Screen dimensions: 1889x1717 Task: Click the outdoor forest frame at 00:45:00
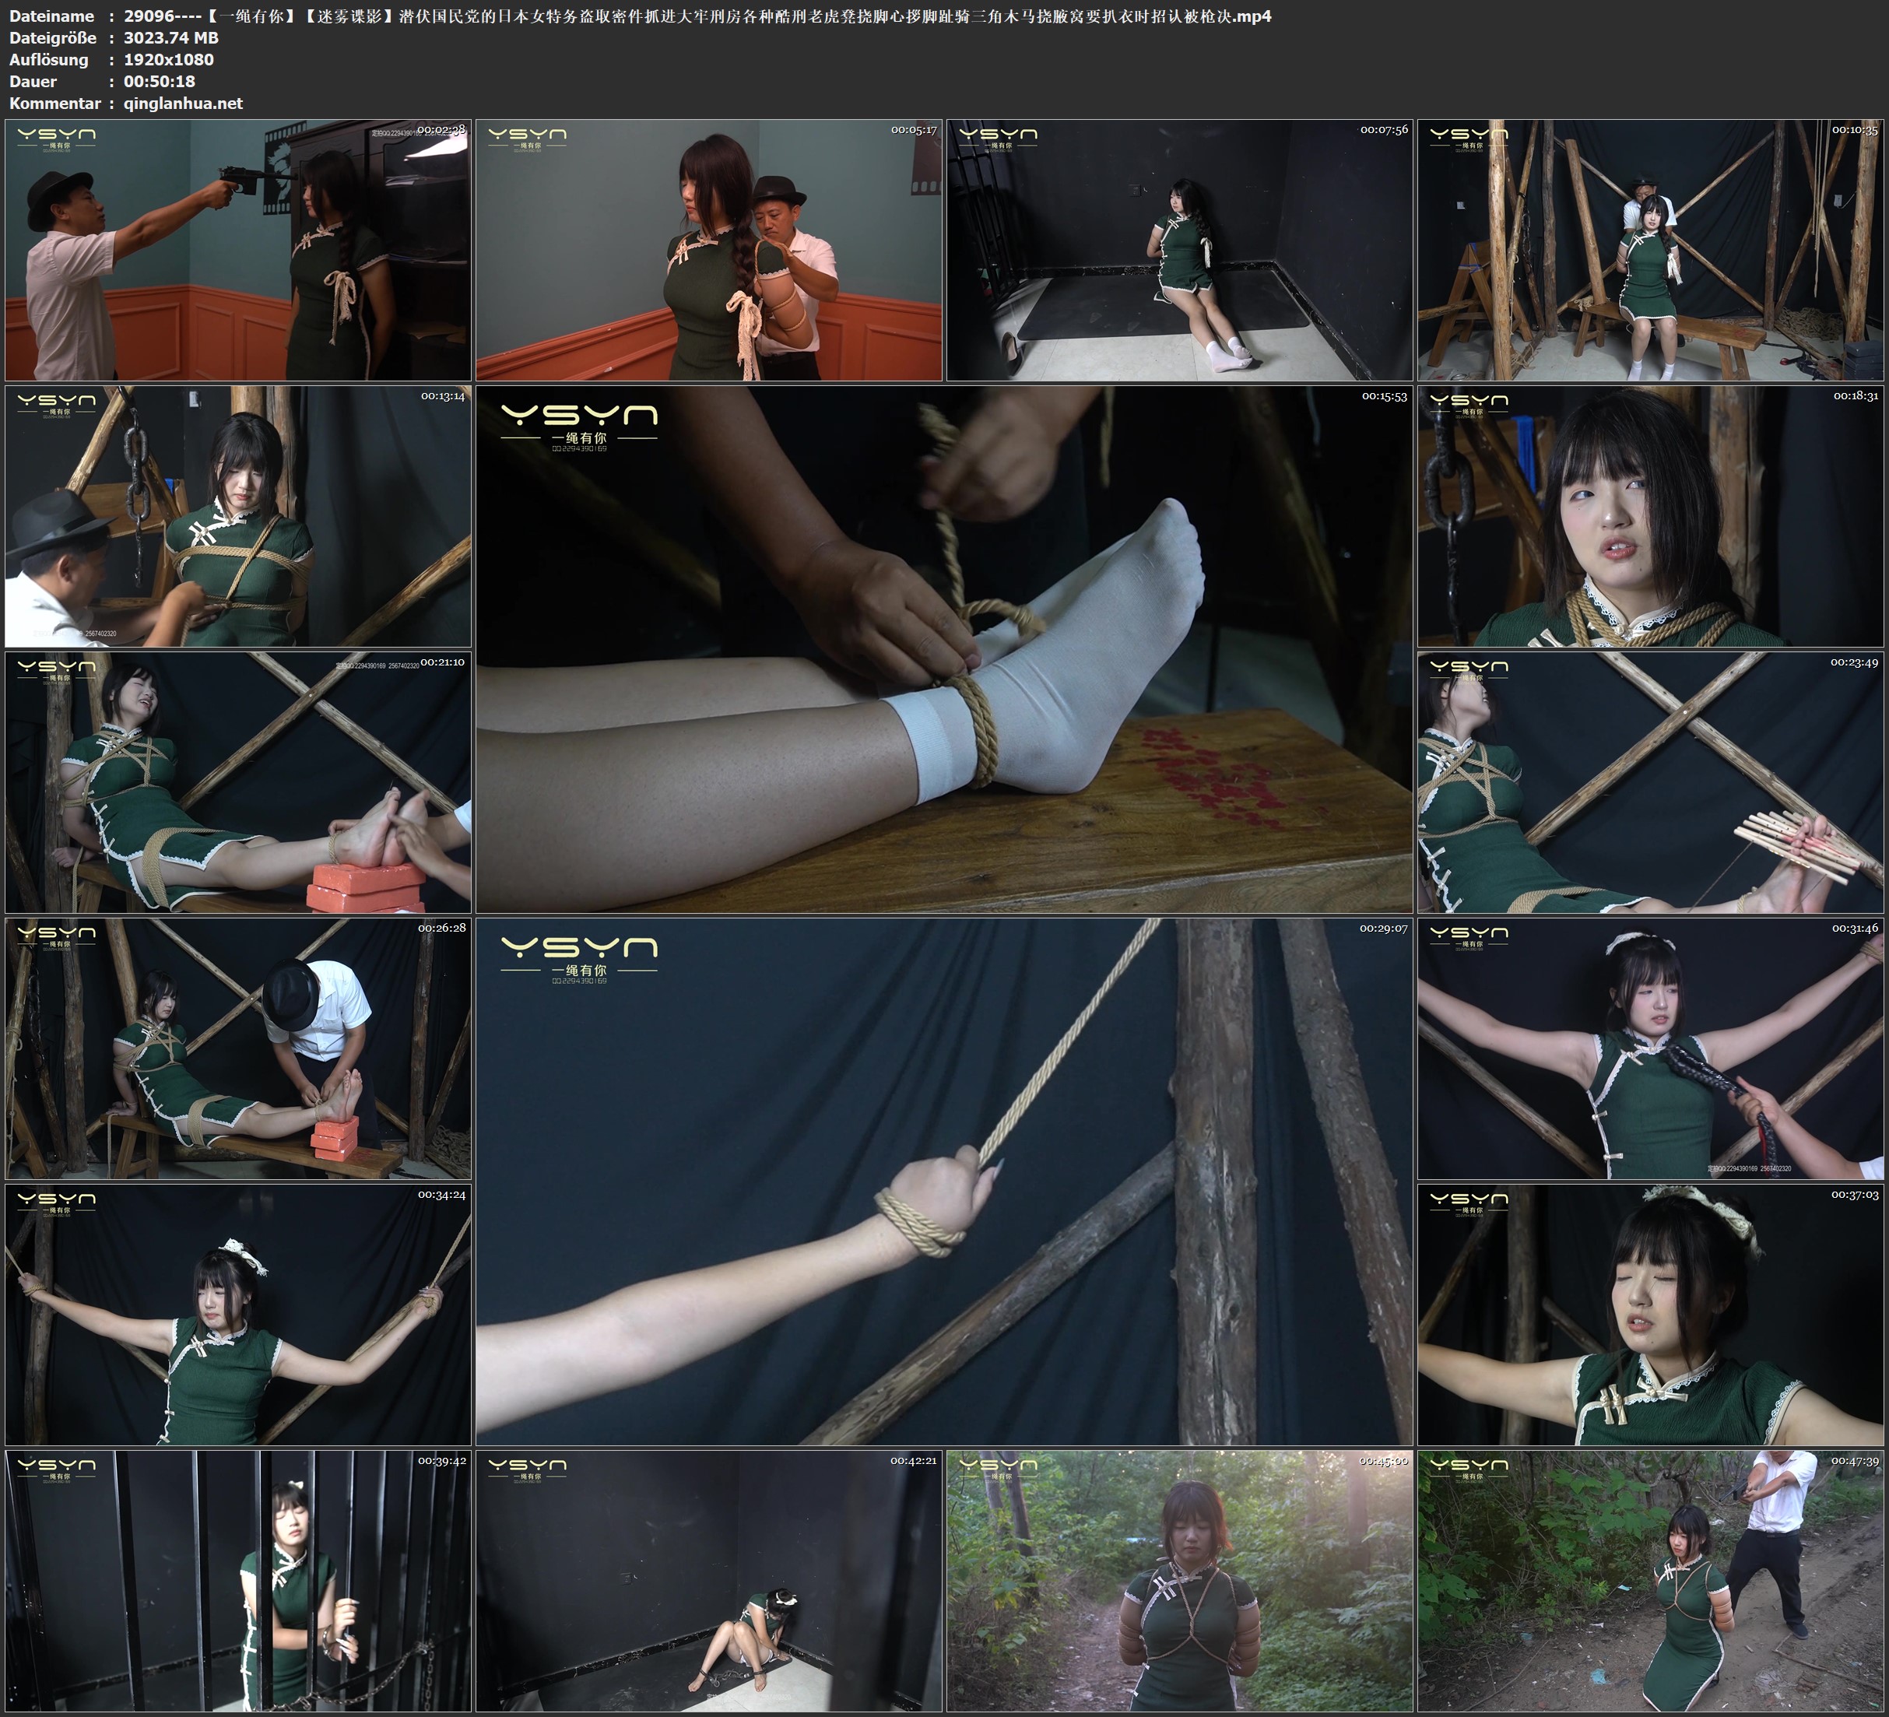pos(1178,1580)
